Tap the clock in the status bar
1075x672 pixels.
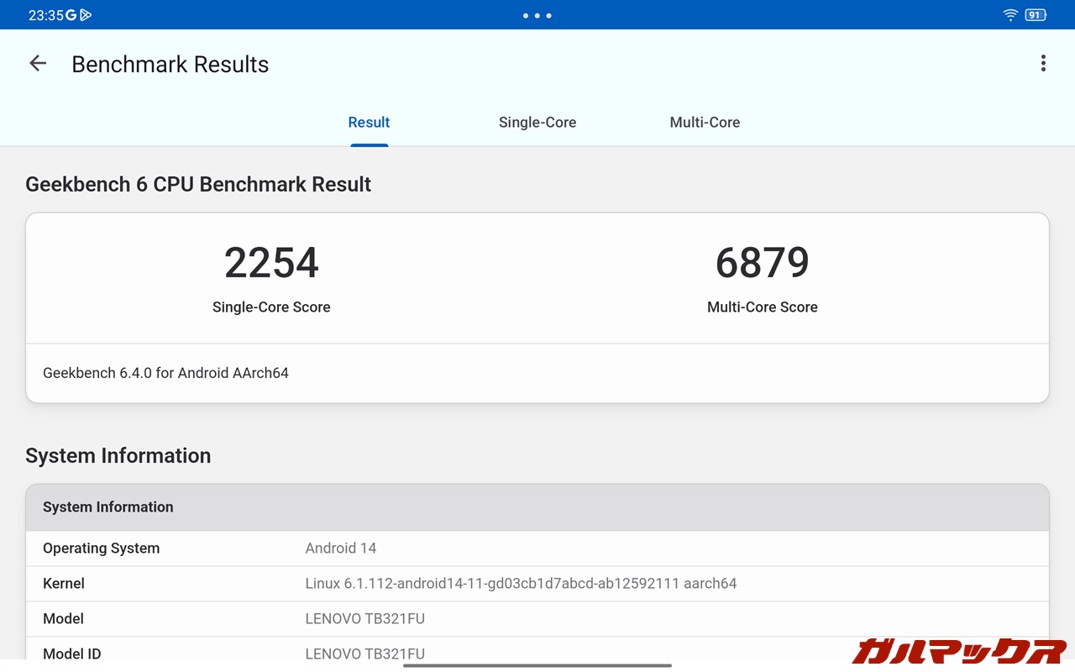[x=45, y=15]
